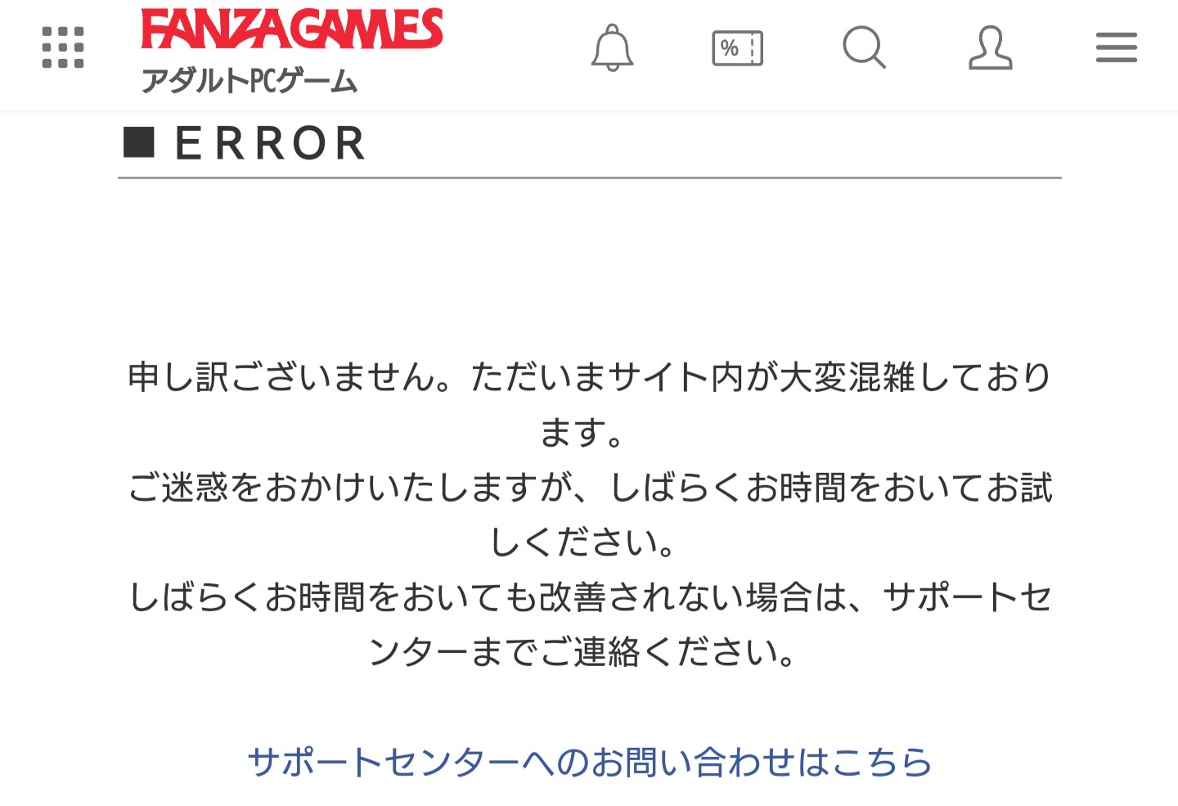Click the GAMES lettering in the logo

(367, 29)
